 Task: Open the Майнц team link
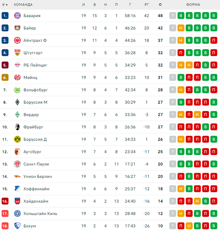click(x=30, y=78)
